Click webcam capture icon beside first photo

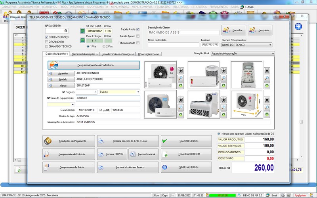click(x=180, y=70)
